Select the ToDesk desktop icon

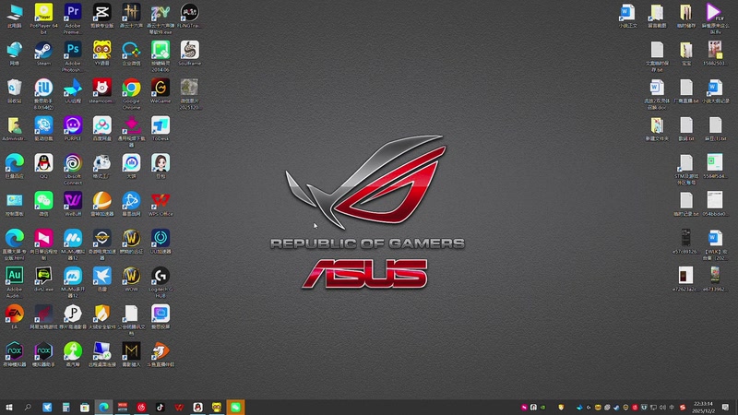click(x=161, y=128)
